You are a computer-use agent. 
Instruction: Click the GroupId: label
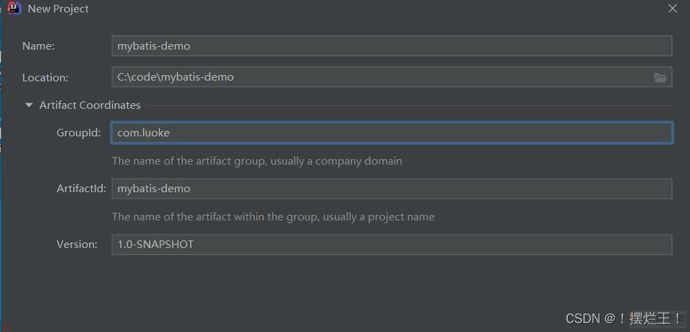(79, 133)
